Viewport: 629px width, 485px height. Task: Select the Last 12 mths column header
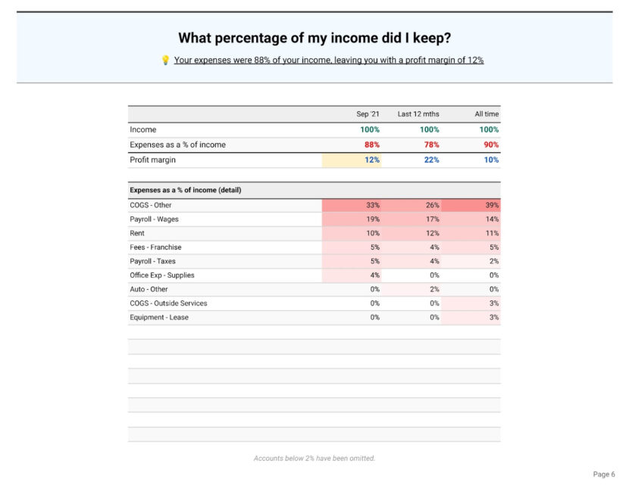pos(418,114)
